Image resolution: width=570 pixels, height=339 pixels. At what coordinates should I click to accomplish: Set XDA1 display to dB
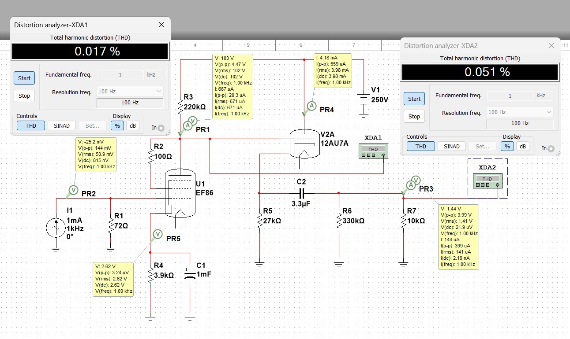(x=132, y=125)
